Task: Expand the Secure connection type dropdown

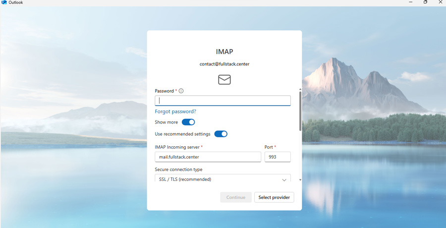Action: click(x=223, y=179)
